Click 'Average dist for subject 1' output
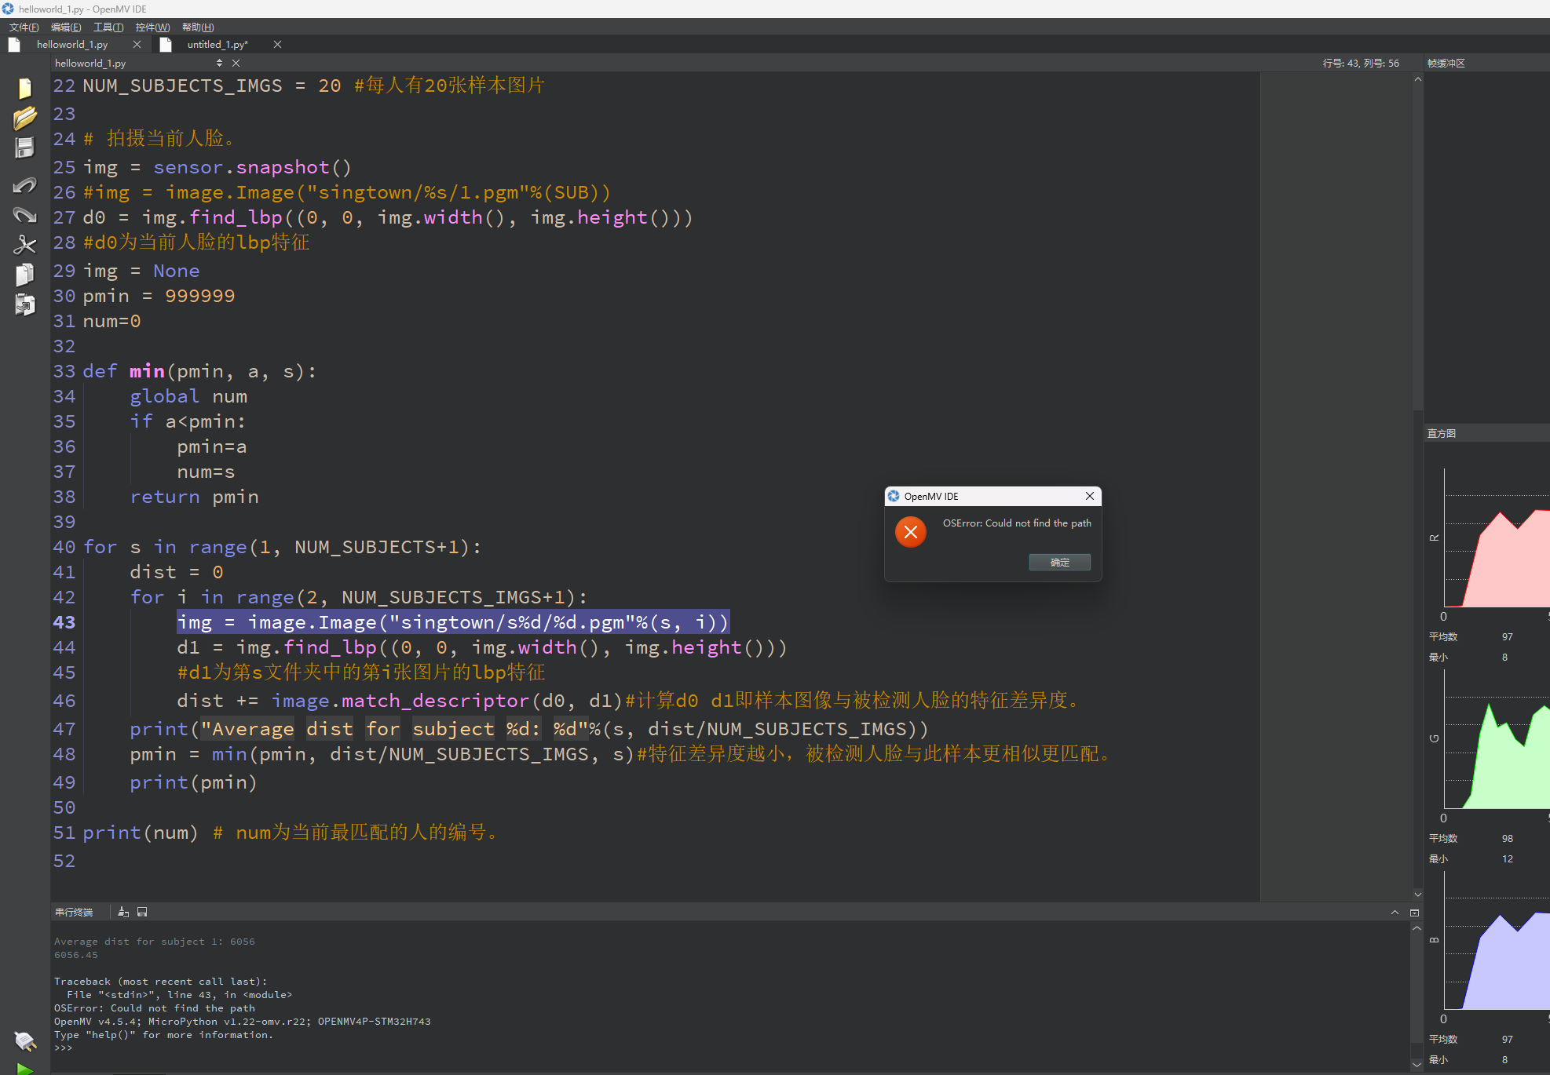This screenshot has height=1075, width=1550. [x=155, y=942]
